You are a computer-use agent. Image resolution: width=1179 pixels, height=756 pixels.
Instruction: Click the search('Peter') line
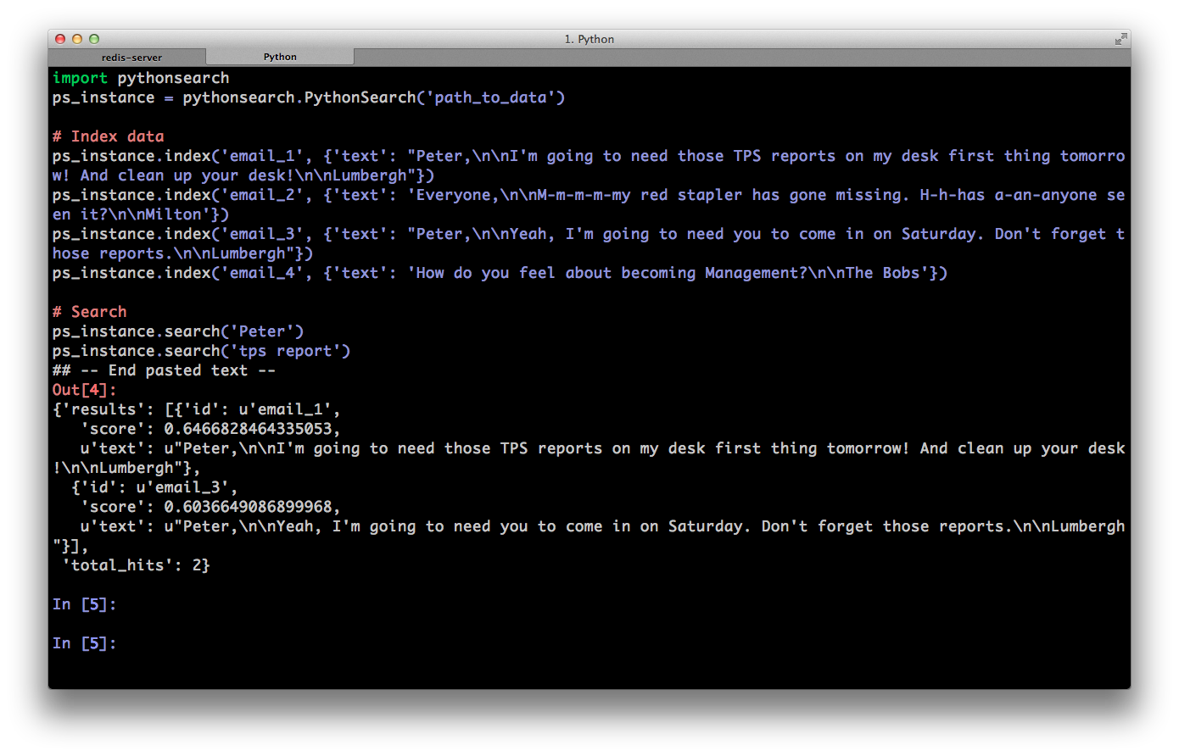[178, 331]
